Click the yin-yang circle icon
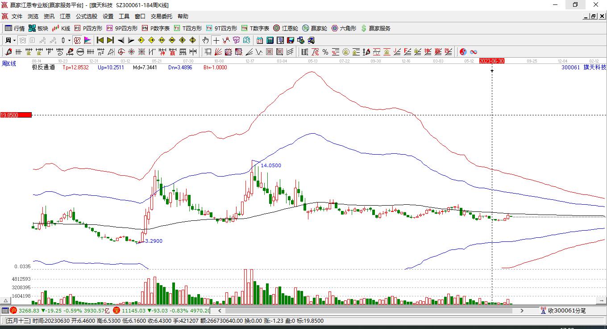This screenshot has width=607, height=329. point(463,52)
